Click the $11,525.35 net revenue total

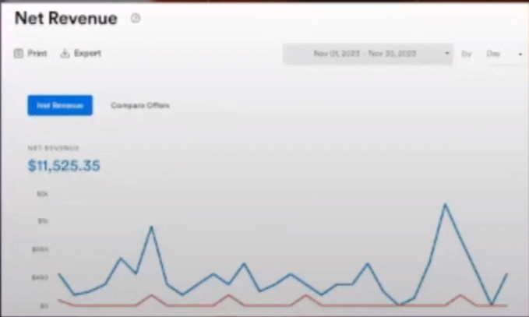(x=64, y=165)
